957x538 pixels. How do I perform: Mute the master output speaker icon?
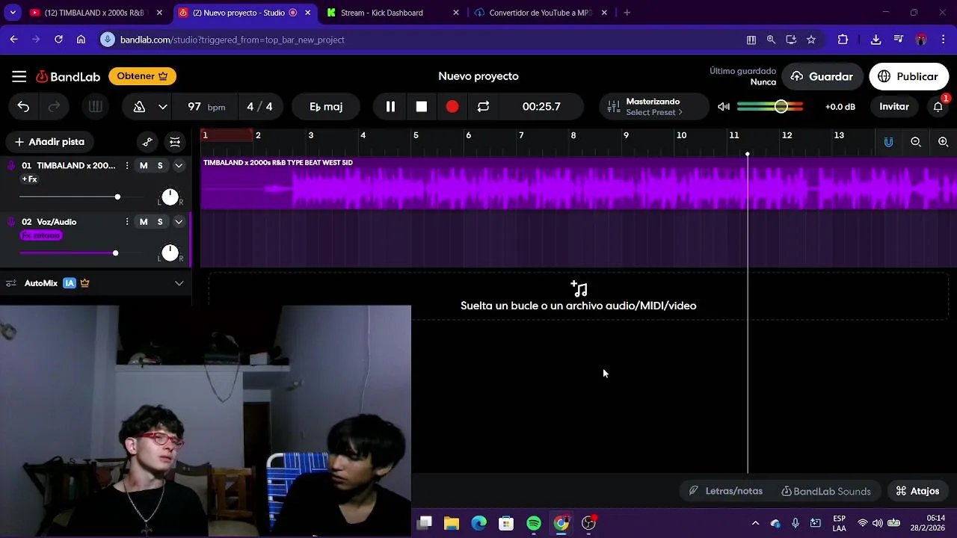pyautogui.click(x=724, y=107)
